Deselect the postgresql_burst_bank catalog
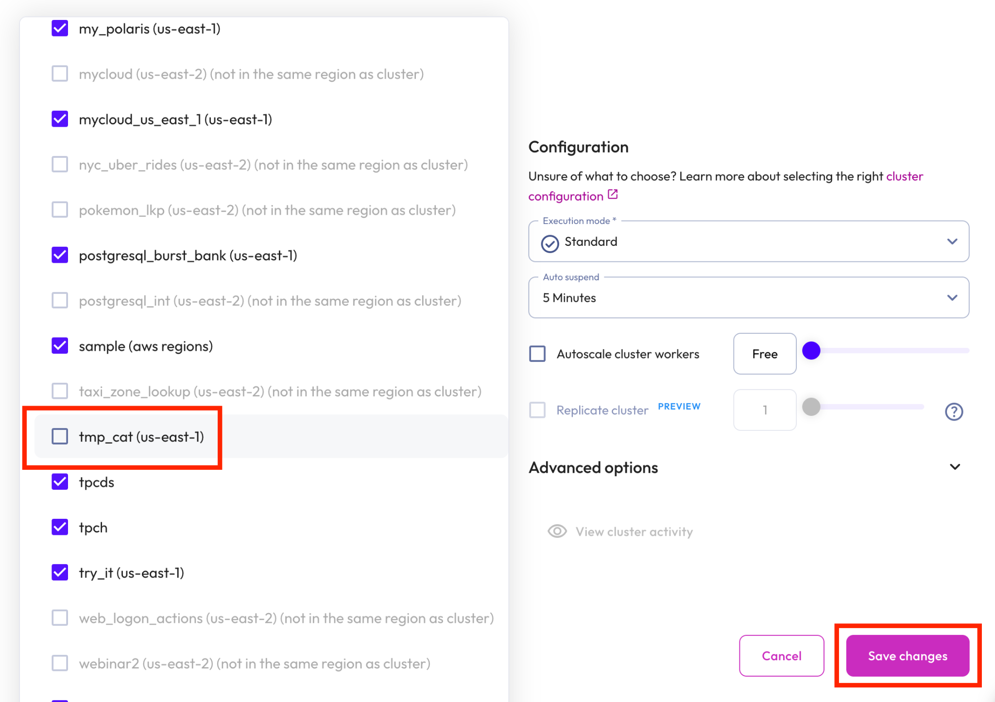Viewport: 995px width, 702px height. coord(60,255)
